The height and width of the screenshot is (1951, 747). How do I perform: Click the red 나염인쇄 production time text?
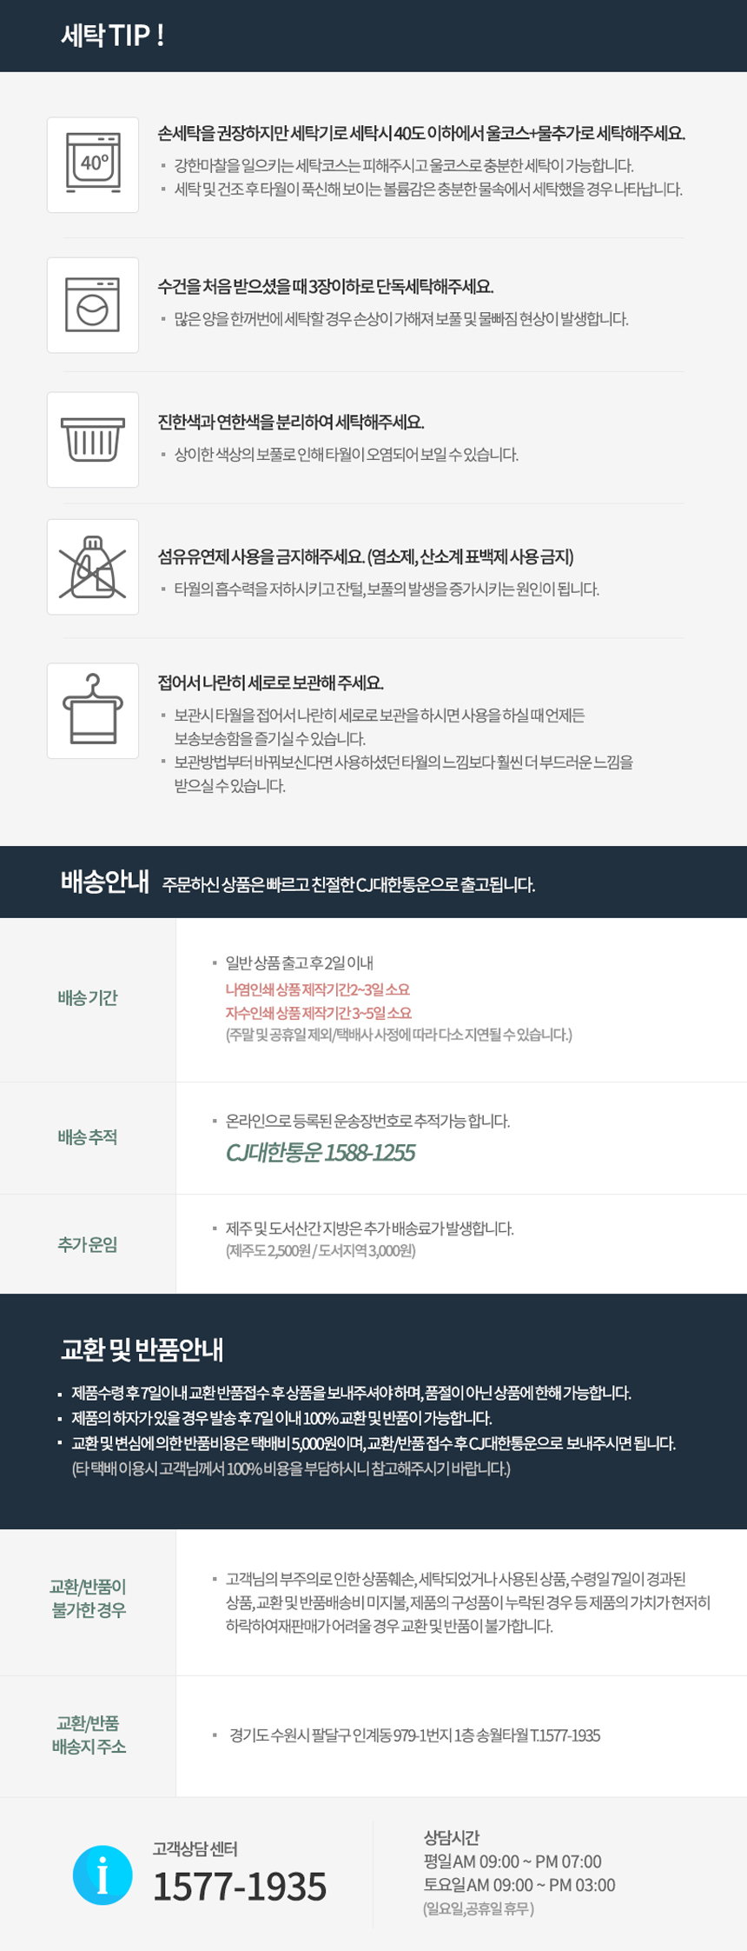pyautogui.click(x=317, y=989)
